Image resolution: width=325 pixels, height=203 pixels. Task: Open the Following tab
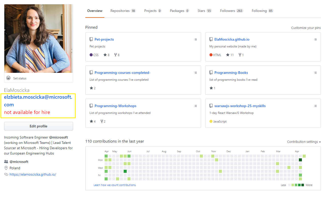pyautogui.click(x=263, y=11)
